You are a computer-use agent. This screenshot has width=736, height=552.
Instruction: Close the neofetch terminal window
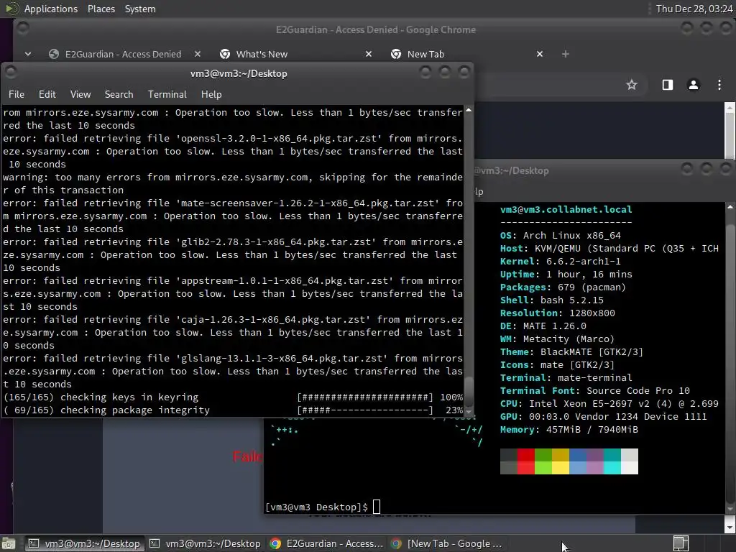(726, 169)
